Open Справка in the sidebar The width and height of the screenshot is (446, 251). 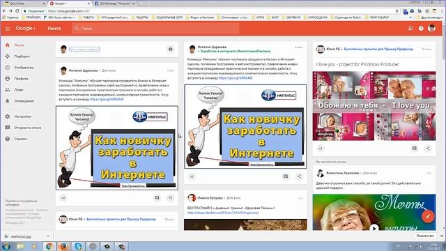pyautogui.click(x=21, y=139)
